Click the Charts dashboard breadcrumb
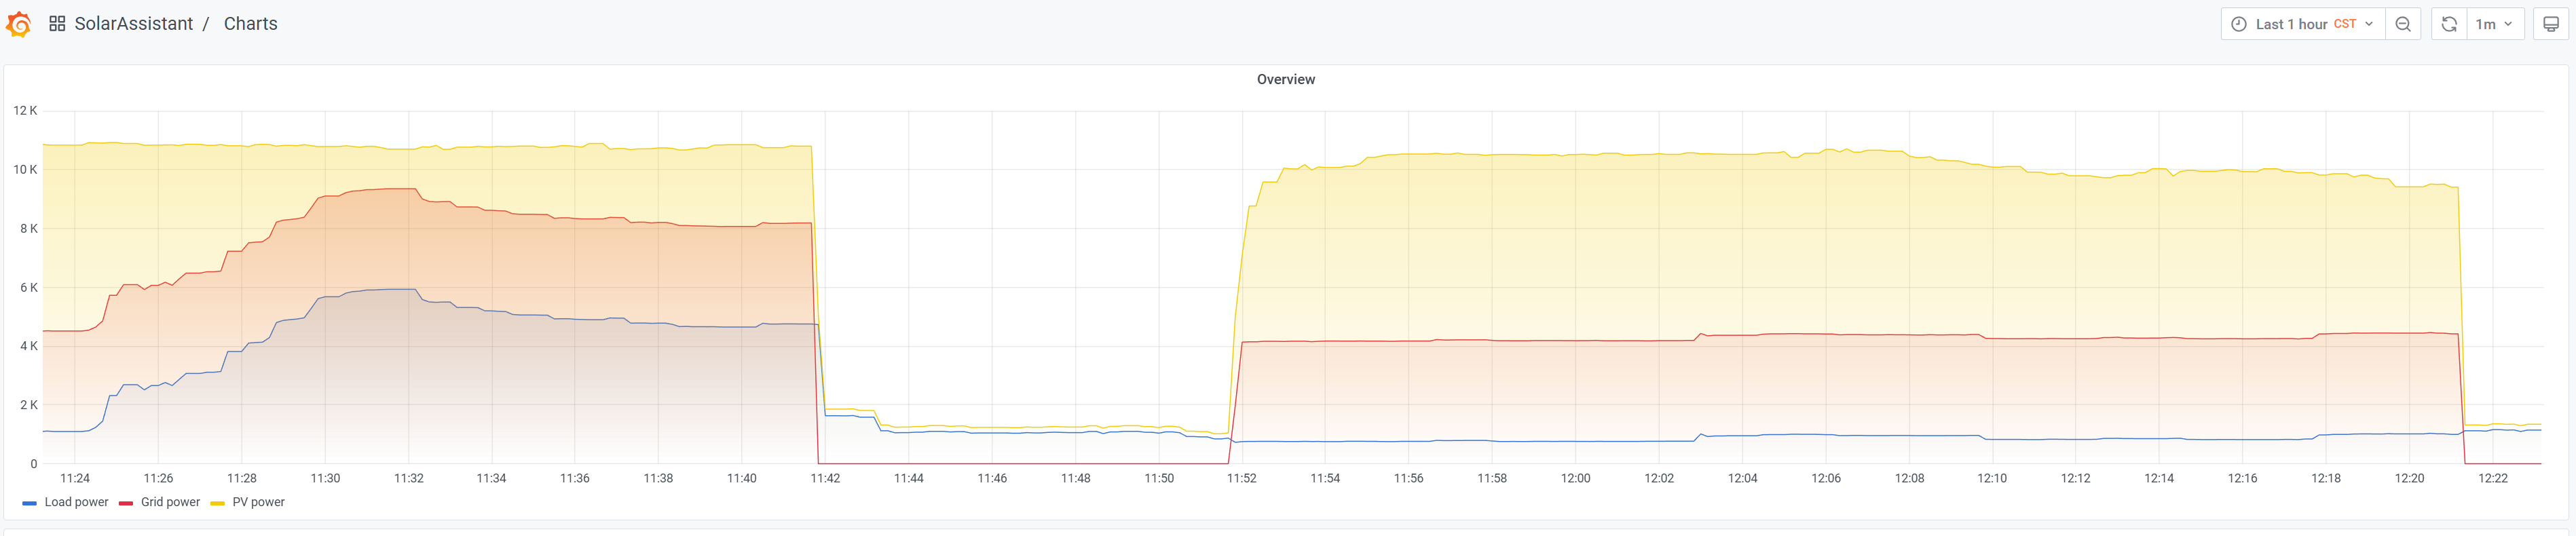2576x536 pixels. point(250,24)
